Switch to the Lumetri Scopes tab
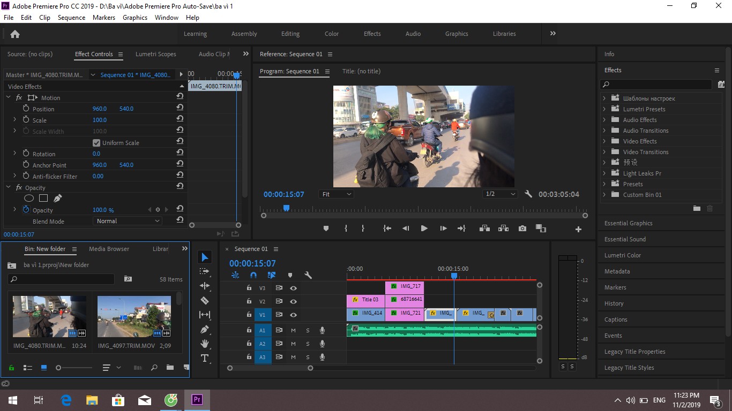This screenshot has height=411, width=732. (x=155, y=54)
